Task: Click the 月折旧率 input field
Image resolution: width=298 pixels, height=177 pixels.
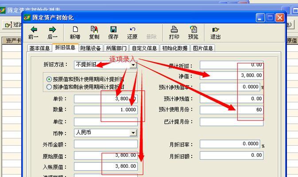Action: pyautogui.click(x=230, y=144)
